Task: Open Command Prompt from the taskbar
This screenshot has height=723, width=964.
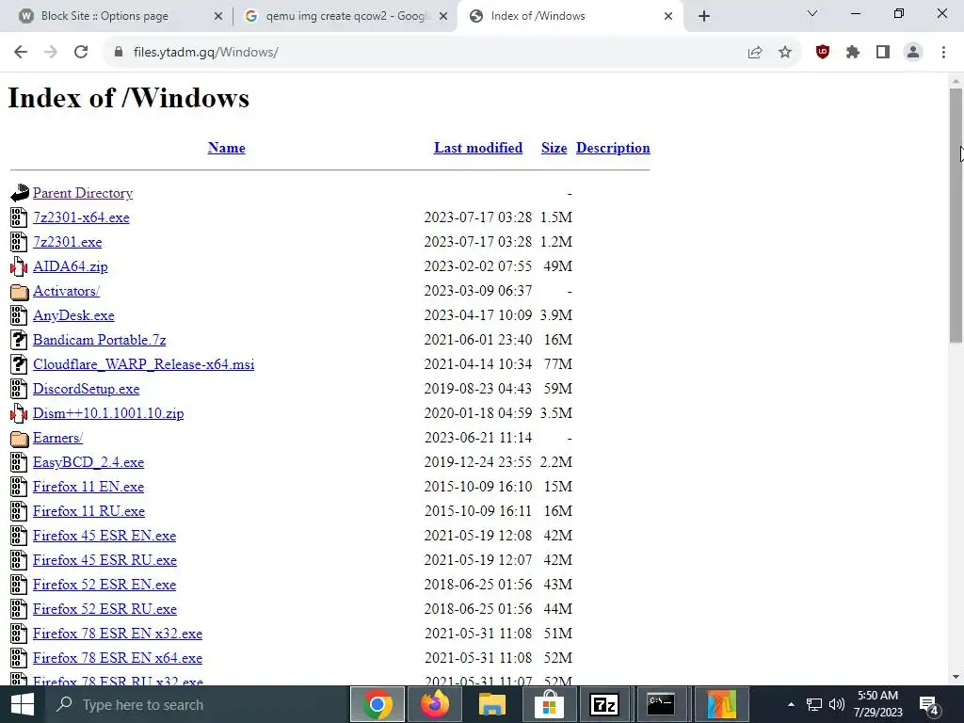Action: [x=661, y=704]
